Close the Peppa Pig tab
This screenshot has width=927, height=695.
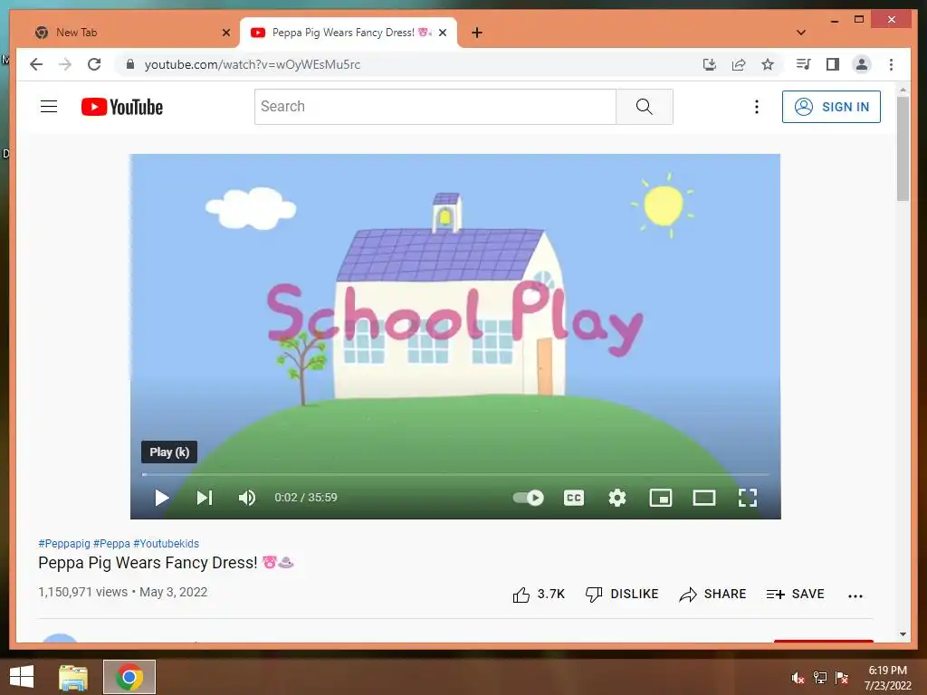(442, 33)
